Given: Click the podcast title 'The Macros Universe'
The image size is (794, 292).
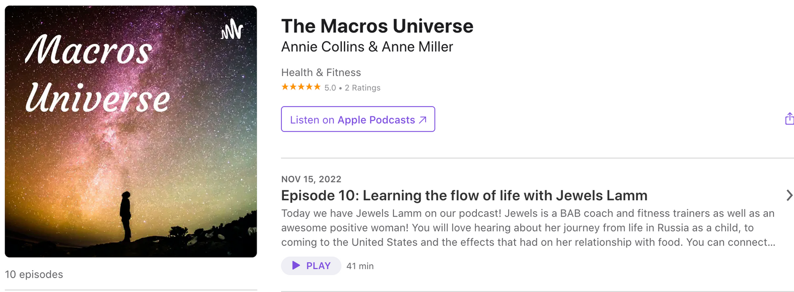Looking at the screenshot, I should click(x=377, y=26).
